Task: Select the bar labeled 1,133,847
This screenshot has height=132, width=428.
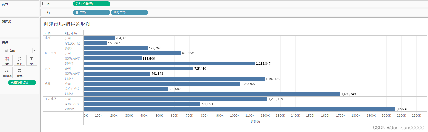Action: 169,63
